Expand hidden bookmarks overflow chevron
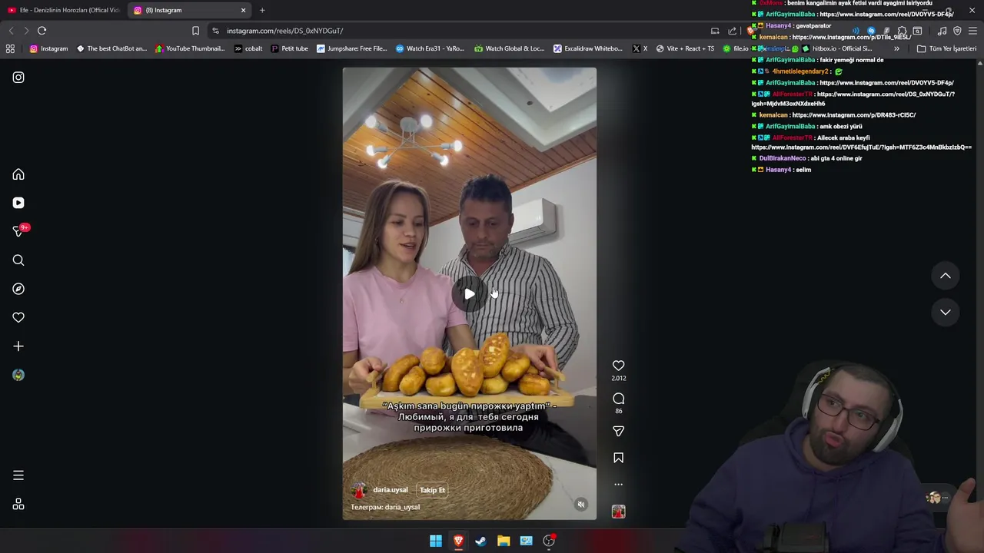This screenshot has height=553, width=984. point(896,48)
